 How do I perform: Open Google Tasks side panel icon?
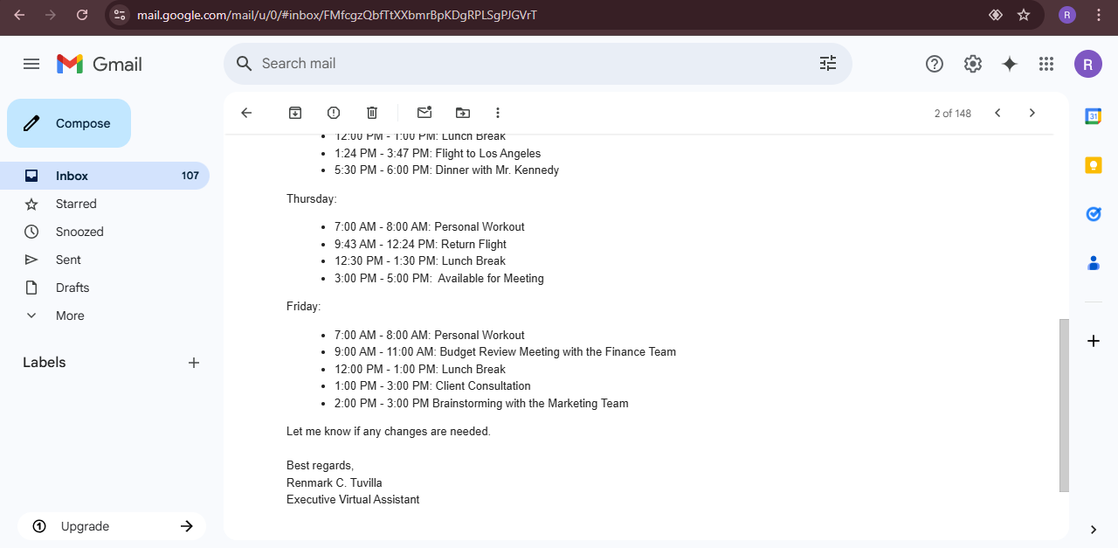click(1094, 214)
